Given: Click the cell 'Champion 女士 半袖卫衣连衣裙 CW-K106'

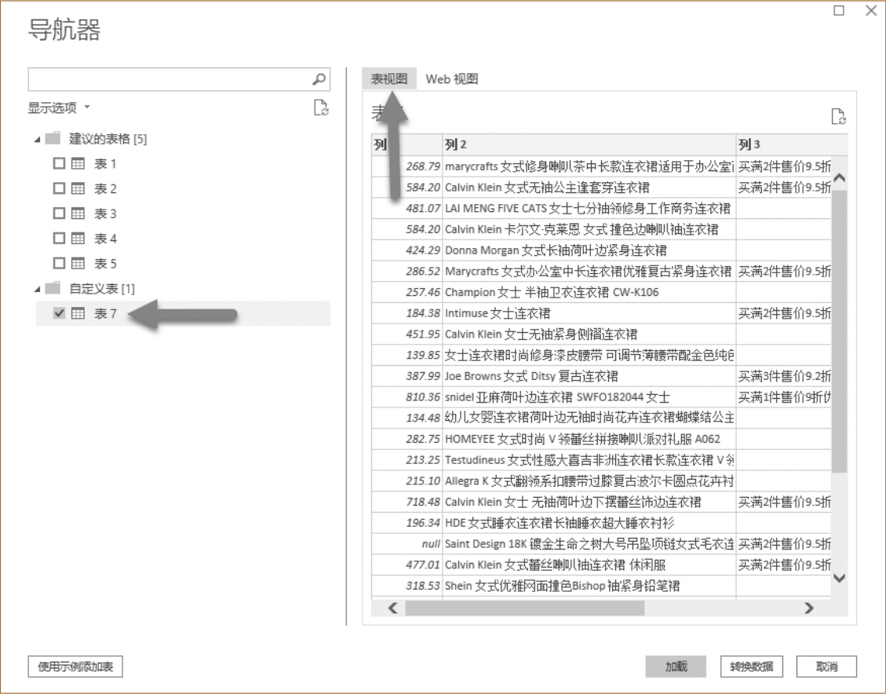Looking at the screenshot, I should click(589, 292).
